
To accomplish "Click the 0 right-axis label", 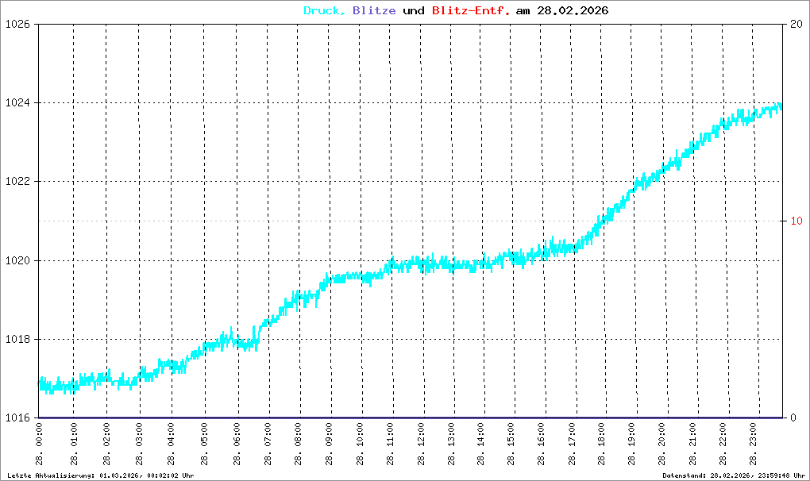I will click(x=793, y=418).
